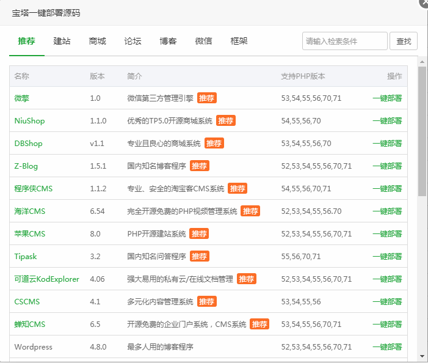Open the 苹果CMS source link

(30, 234)
